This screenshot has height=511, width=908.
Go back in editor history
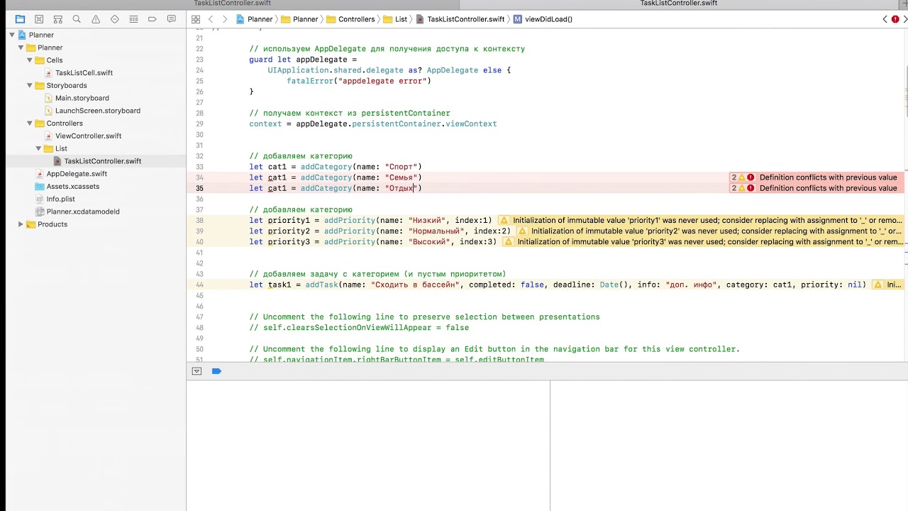211,19
